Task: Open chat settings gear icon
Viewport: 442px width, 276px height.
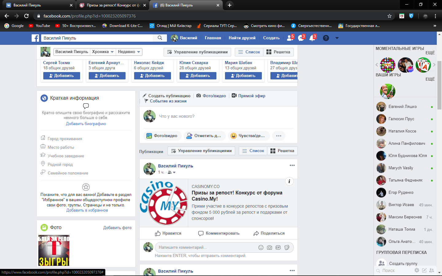Action: 417,270
